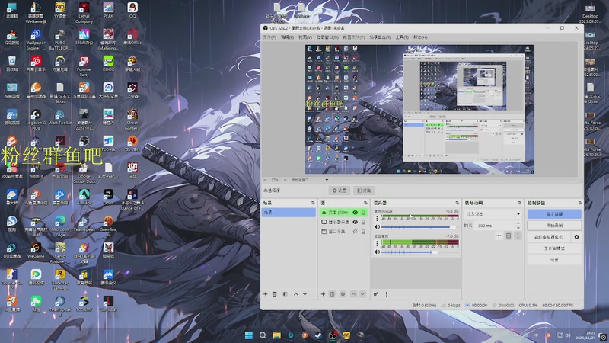Toggle lock on 文本(GDI+) source
The height and width of the screenshot is (343, 609).
pyautogui.click(x=364, y=213)
